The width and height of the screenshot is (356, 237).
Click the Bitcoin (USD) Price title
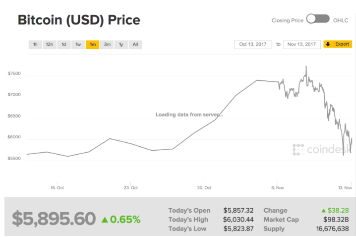coord(79,20)
